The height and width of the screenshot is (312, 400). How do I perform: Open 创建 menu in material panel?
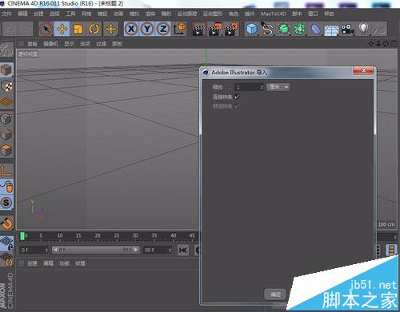pos(32,263)
